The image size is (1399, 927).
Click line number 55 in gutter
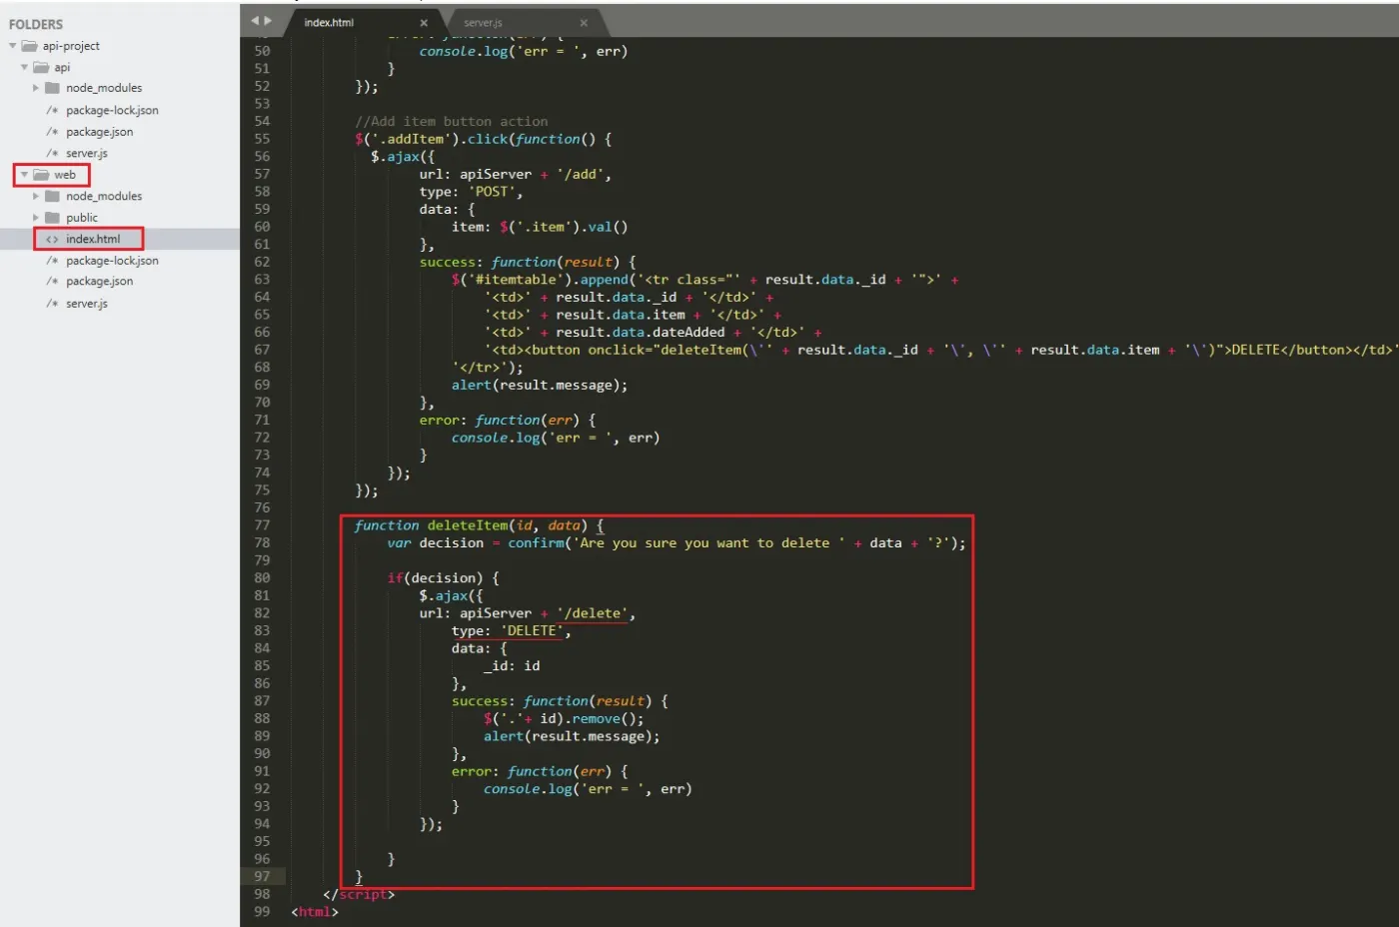point(262,139)
